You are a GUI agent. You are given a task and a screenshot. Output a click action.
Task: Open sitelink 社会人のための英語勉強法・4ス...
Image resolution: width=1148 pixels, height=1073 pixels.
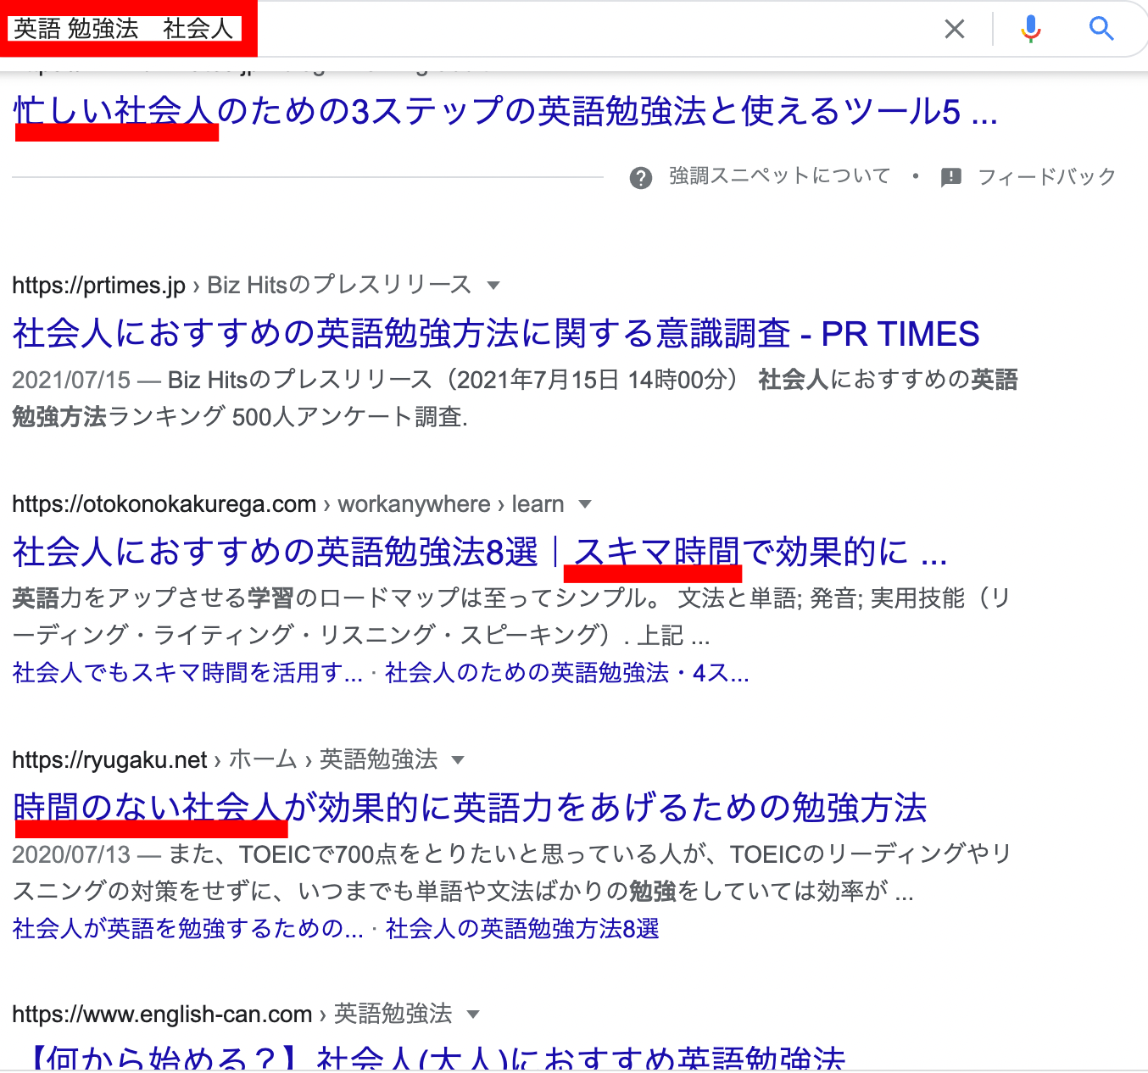pyautogui.click(x=566, y=673)
